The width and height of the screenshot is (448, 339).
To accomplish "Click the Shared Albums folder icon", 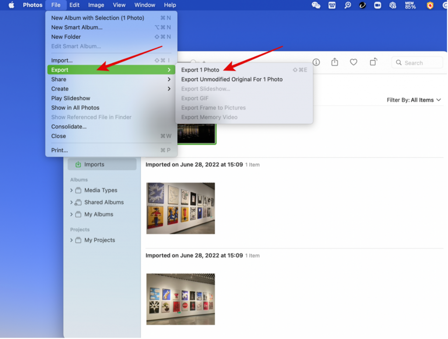I will pyautogui.click(x=78, y=202).
